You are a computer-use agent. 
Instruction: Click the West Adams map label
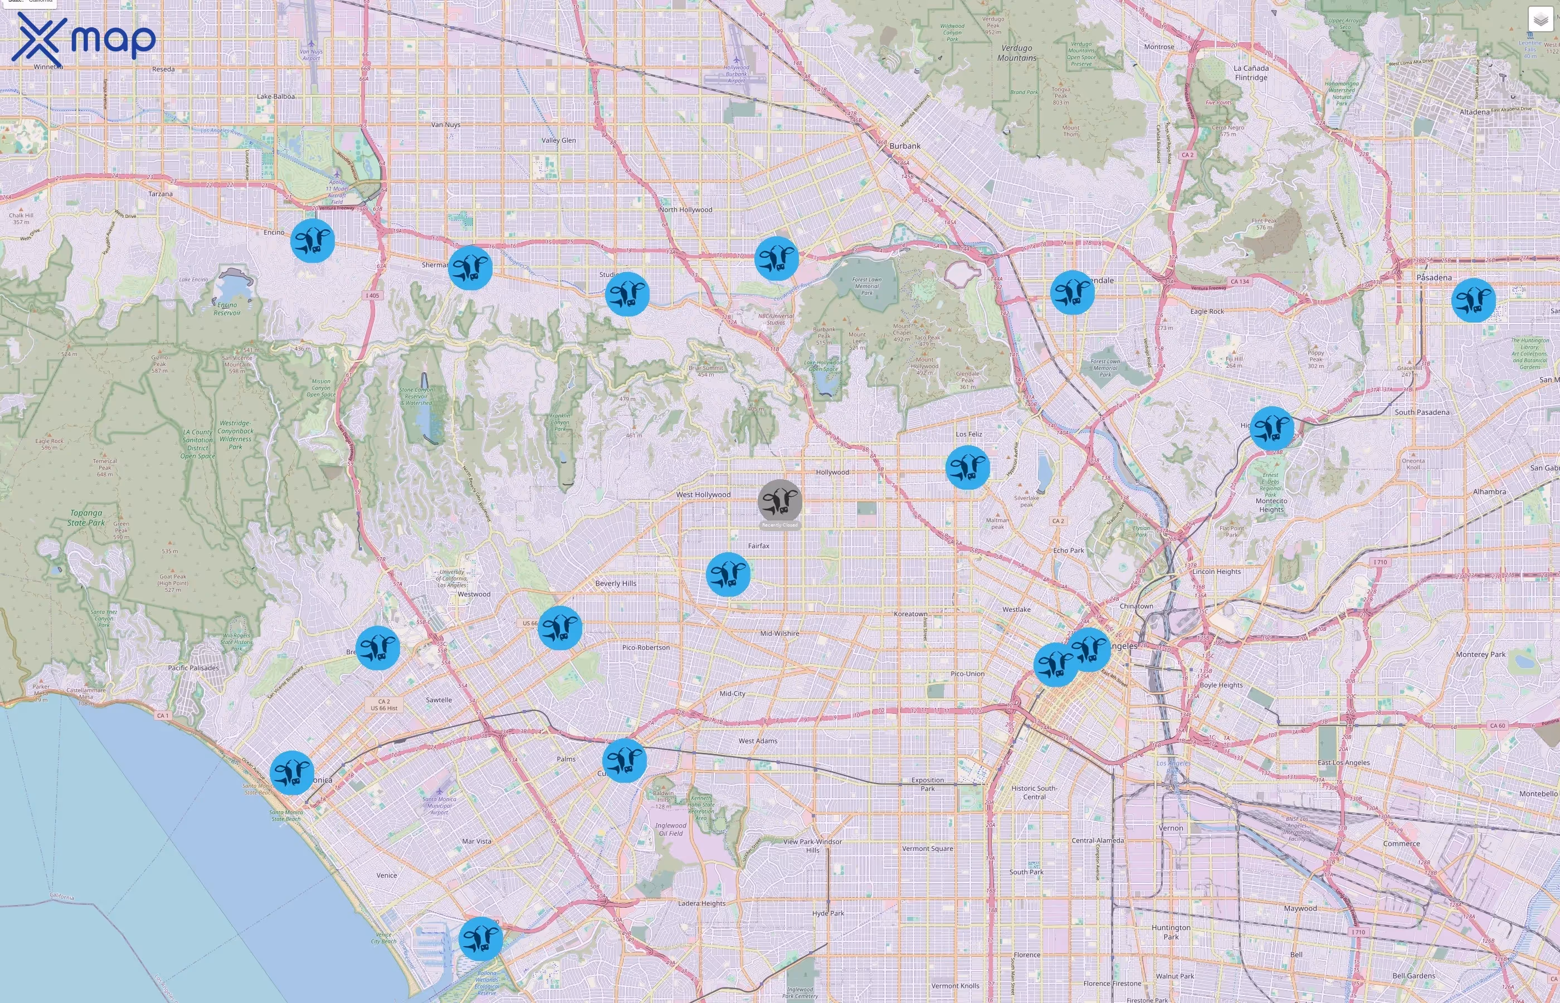point(758,741)
